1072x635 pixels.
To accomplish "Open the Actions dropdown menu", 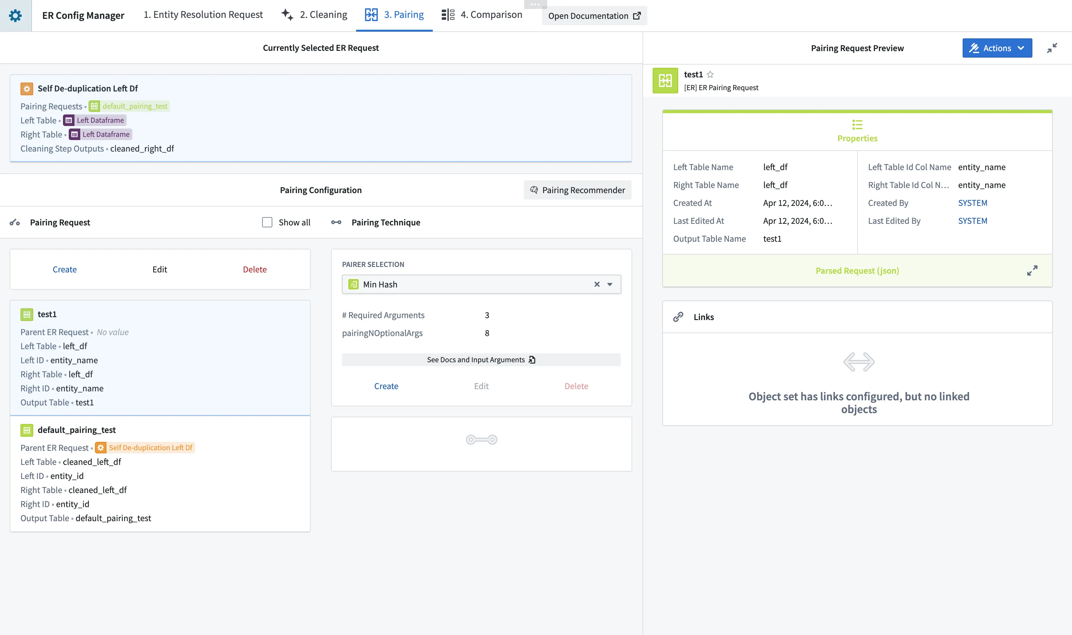I will click(997, 48).
